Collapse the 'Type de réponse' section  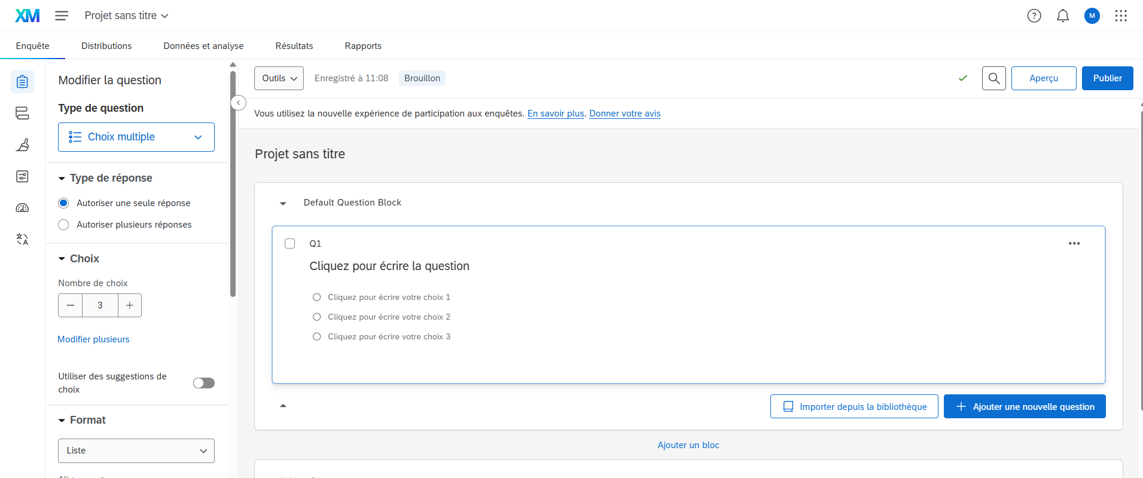click(x=62, y=179)
